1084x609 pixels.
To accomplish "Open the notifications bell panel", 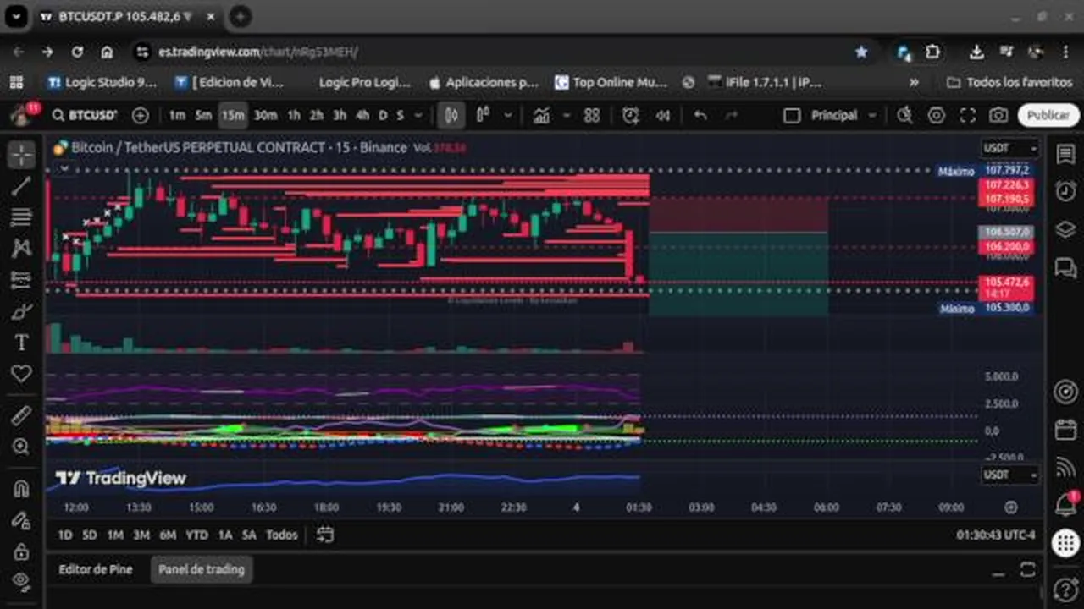I will [x=1065, y=506].
